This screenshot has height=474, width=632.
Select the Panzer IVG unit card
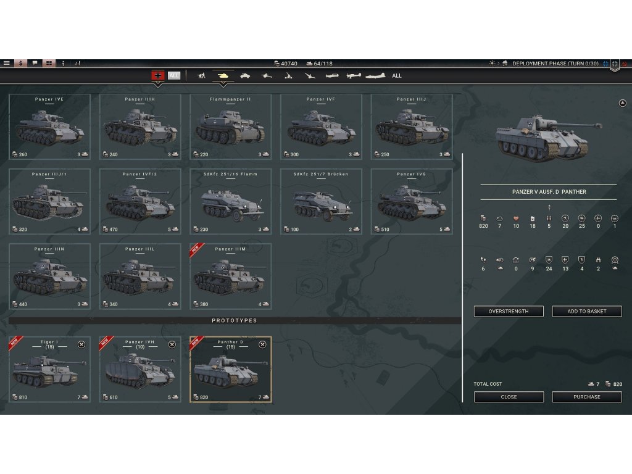coord(412,201)
